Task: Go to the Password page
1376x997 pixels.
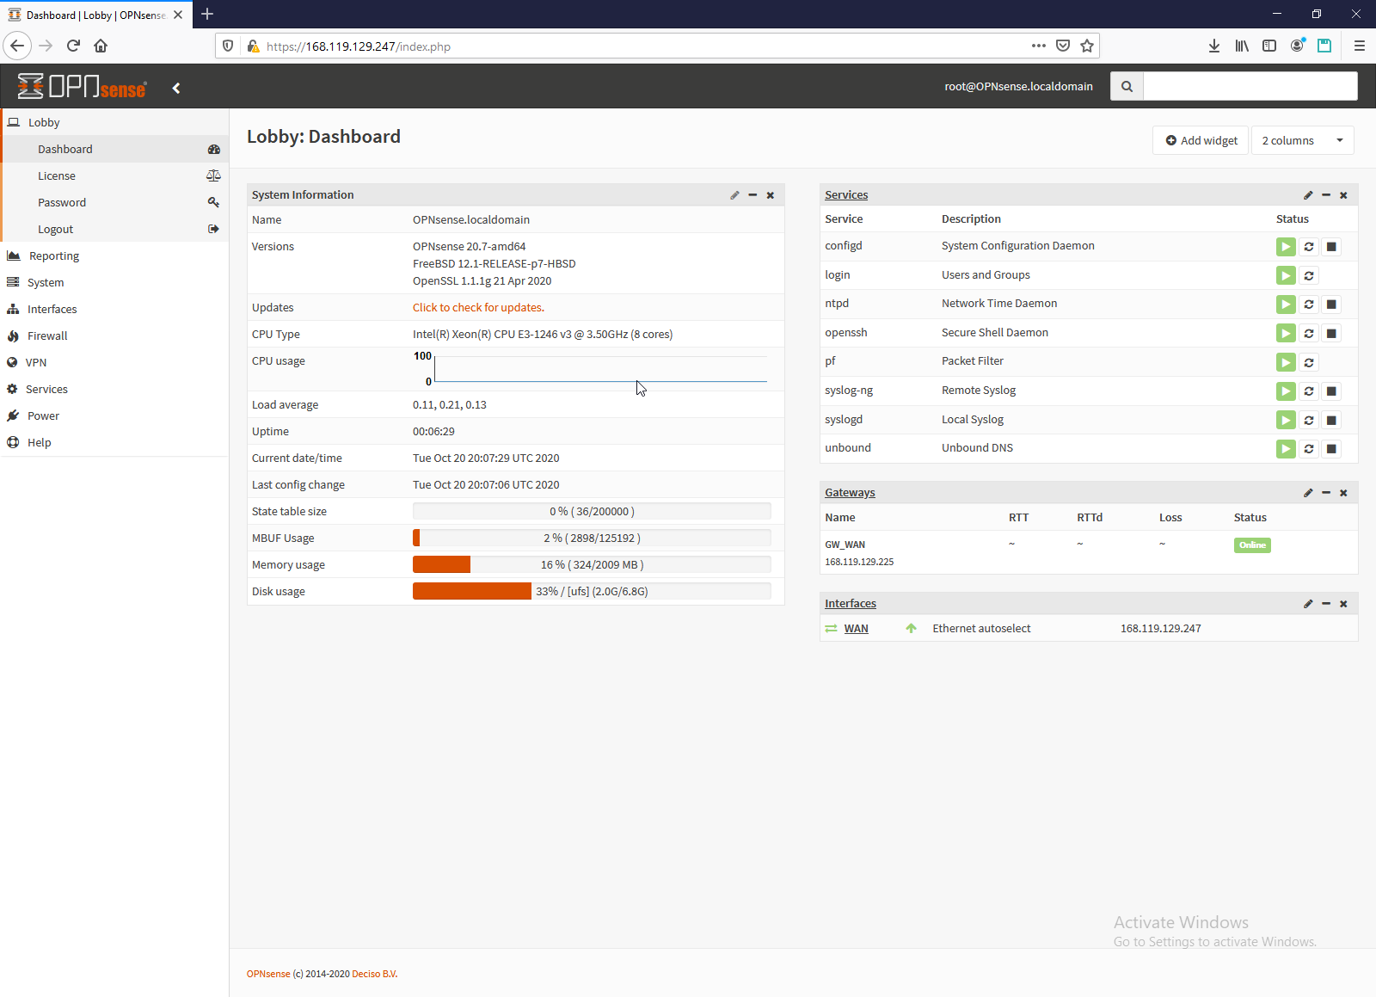Action: pyautogui.click(x=116, y=202)
